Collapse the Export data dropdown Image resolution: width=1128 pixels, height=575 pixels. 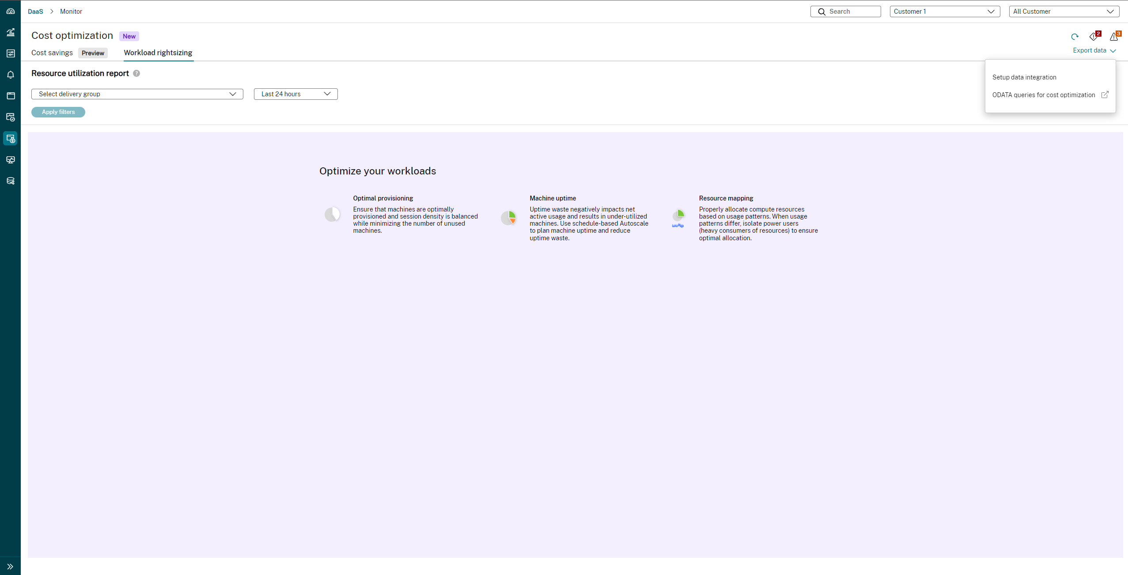pos(1094,50)
